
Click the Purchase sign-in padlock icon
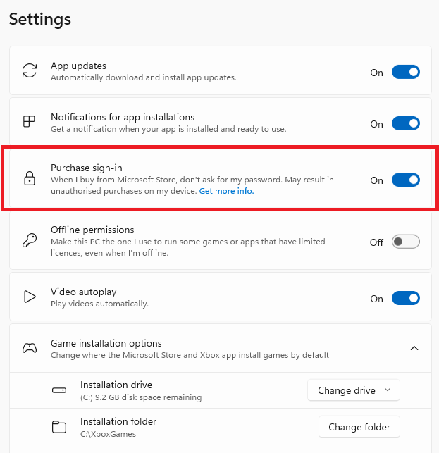tap(30, 180)
